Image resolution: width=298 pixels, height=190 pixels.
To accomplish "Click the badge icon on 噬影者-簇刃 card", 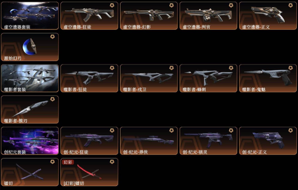I will 52,99.
